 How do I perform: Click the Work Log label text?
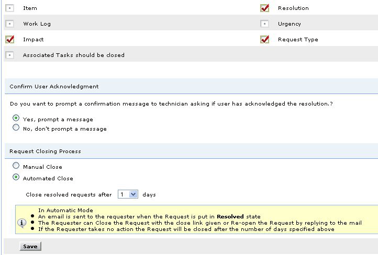coord(37,24)
